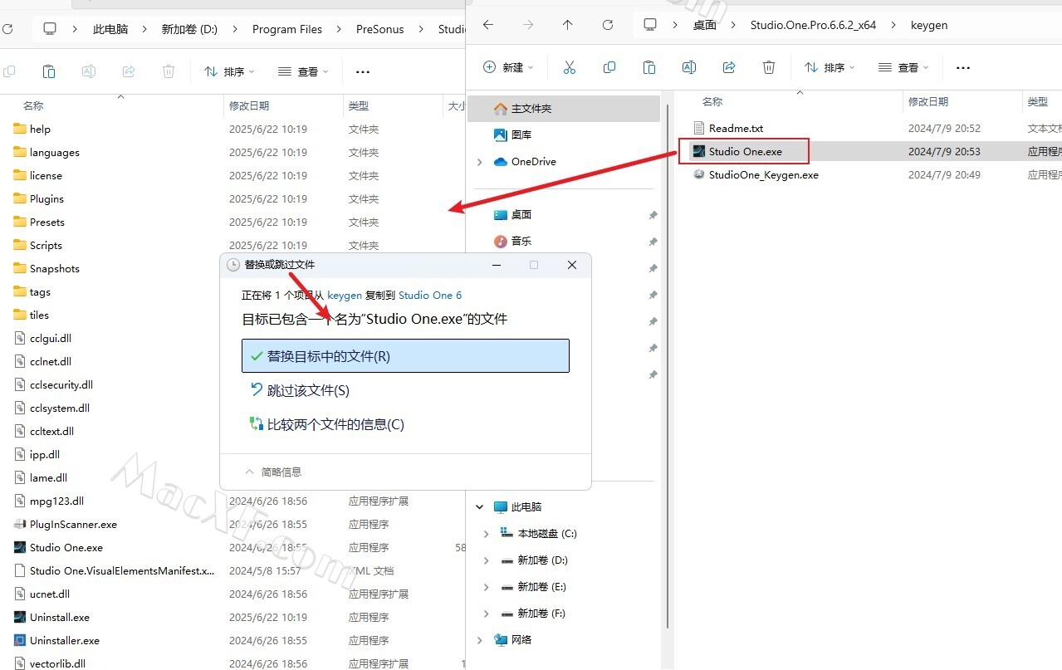The height and width of the screenshot is (670, 1062).
Task: Close the 替换或跳过文件 dialog
Action: click(x=572, y=265)
